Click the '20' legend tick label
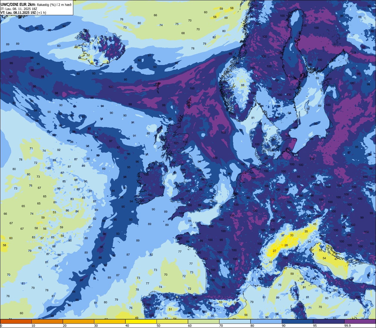 [65, 326]
